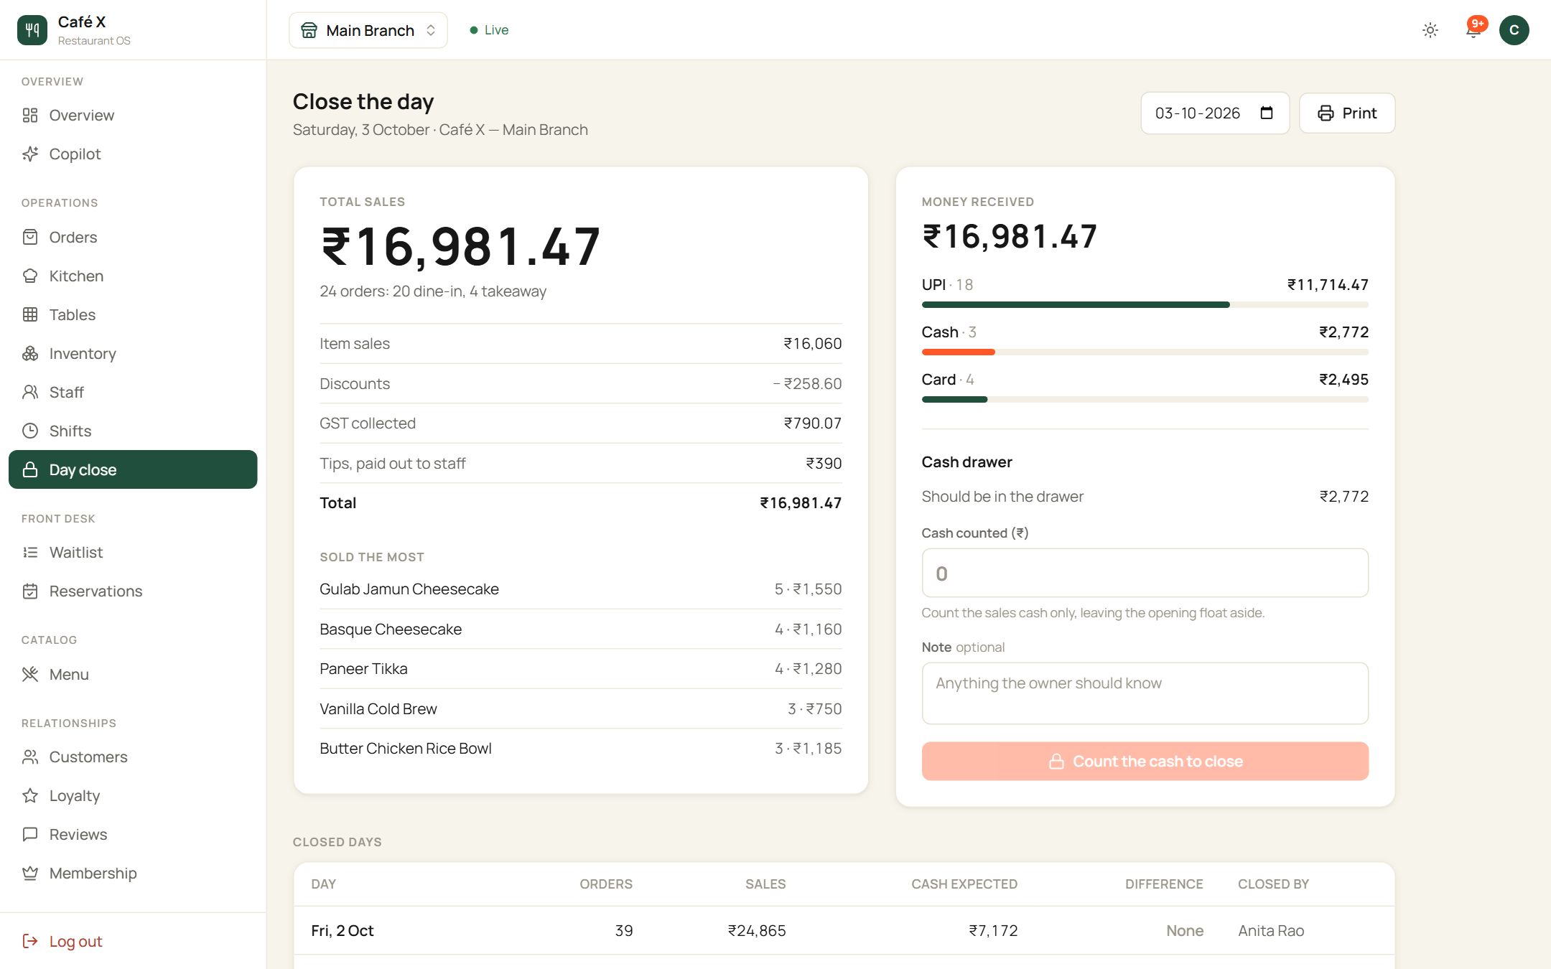Open the calendar picker icon in date field
Viewport: 1551px width, 969px height.
click(1267, 113)
